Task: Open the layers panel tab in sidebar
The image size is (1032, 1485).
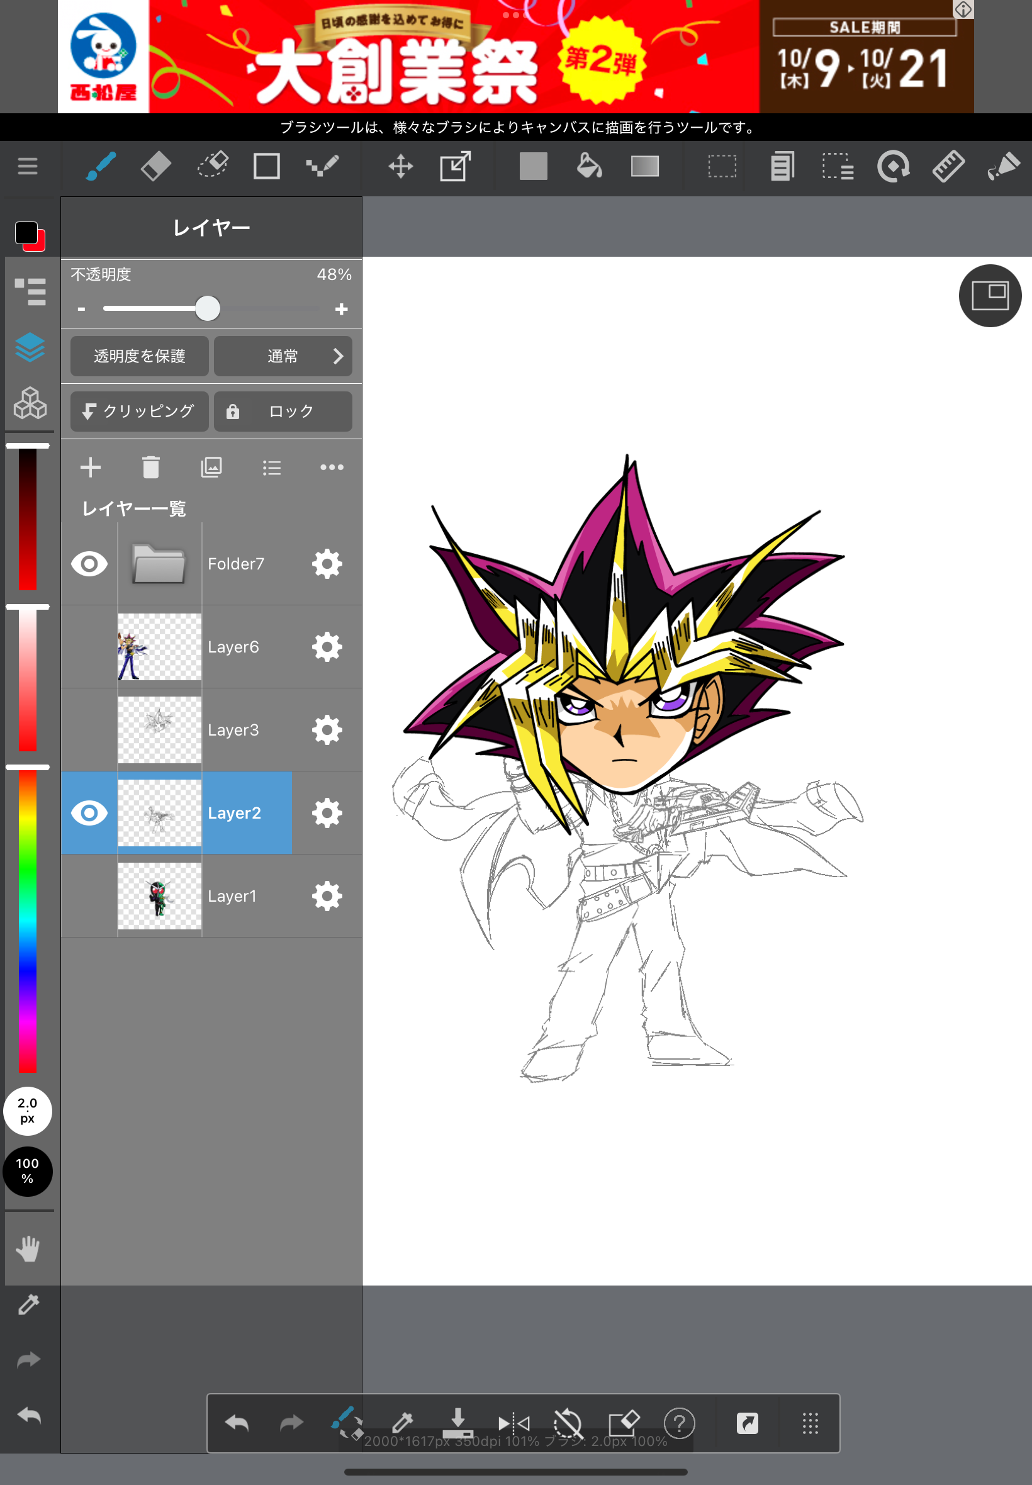Action: (x=30, y=348)
